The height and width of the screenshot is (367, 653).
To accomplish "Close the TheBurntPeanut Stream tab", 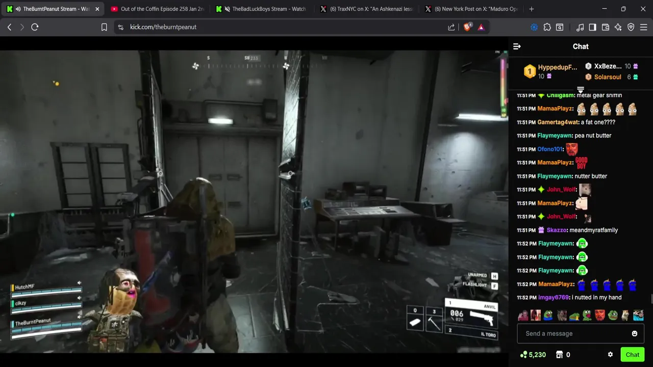I will click(x=97, y=9).
